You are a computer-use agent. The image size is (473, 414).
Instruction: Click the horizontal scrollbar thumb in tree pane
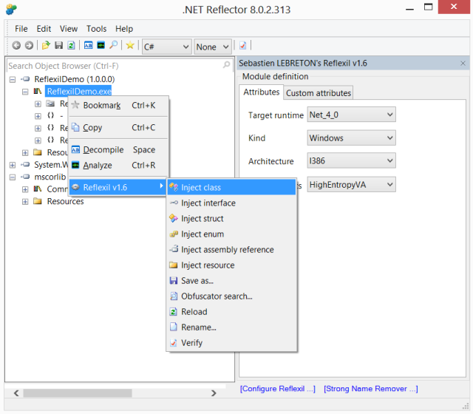tap(78, 393)
